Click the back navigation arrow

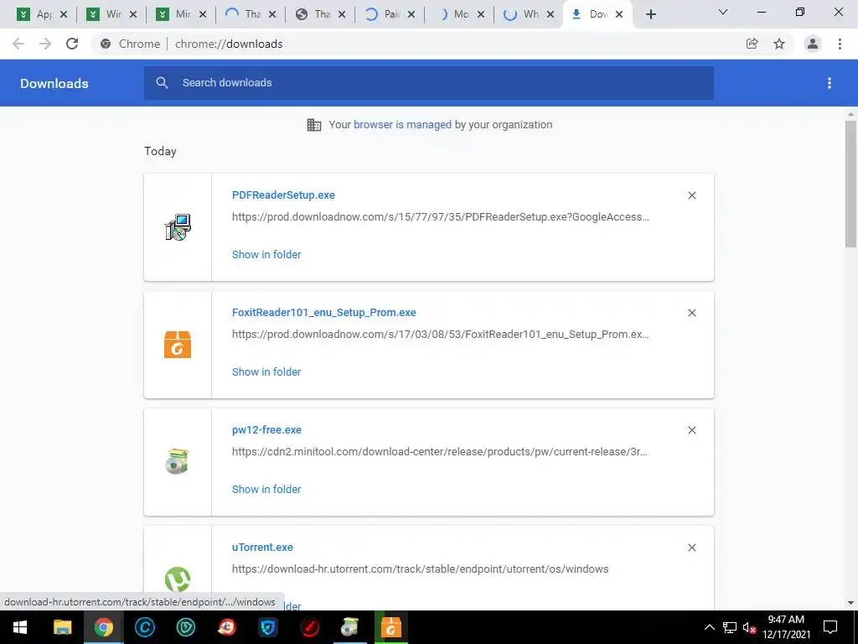point(18,44)
